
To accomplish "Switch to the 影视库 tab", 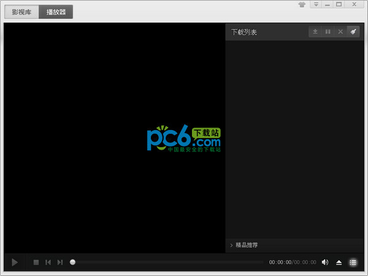I will point(21,12).
